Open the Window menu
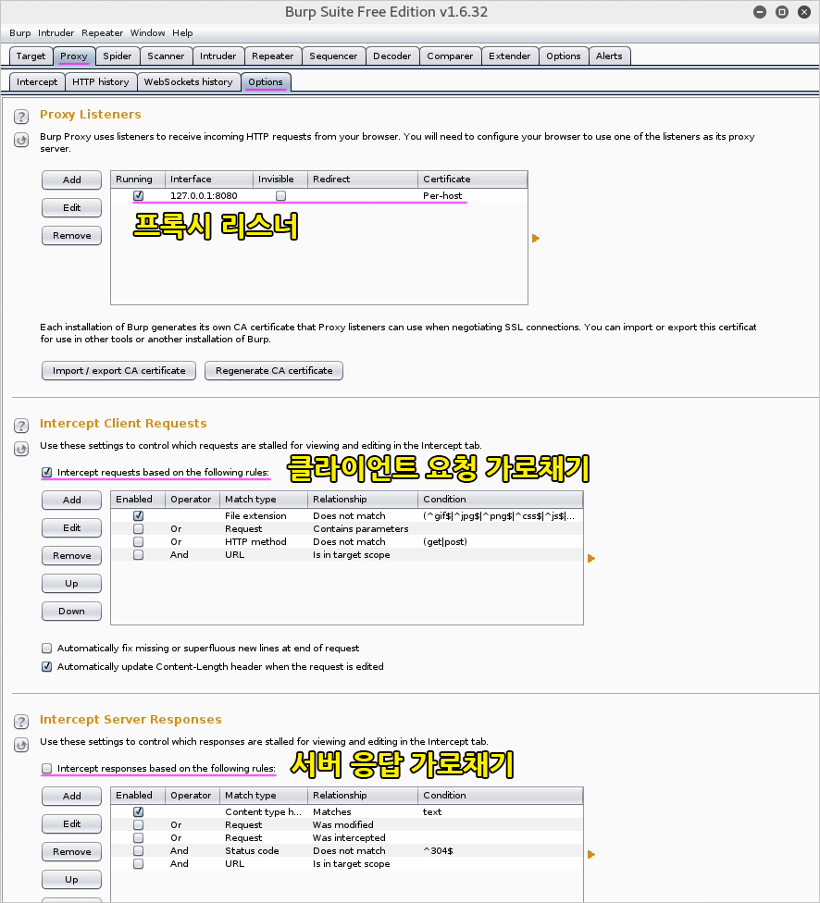820x903 pixels. click(x=147, y=32)
